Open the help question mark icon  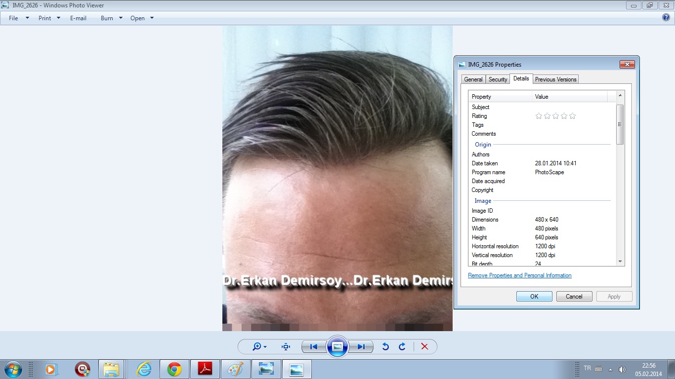(666, 18)
